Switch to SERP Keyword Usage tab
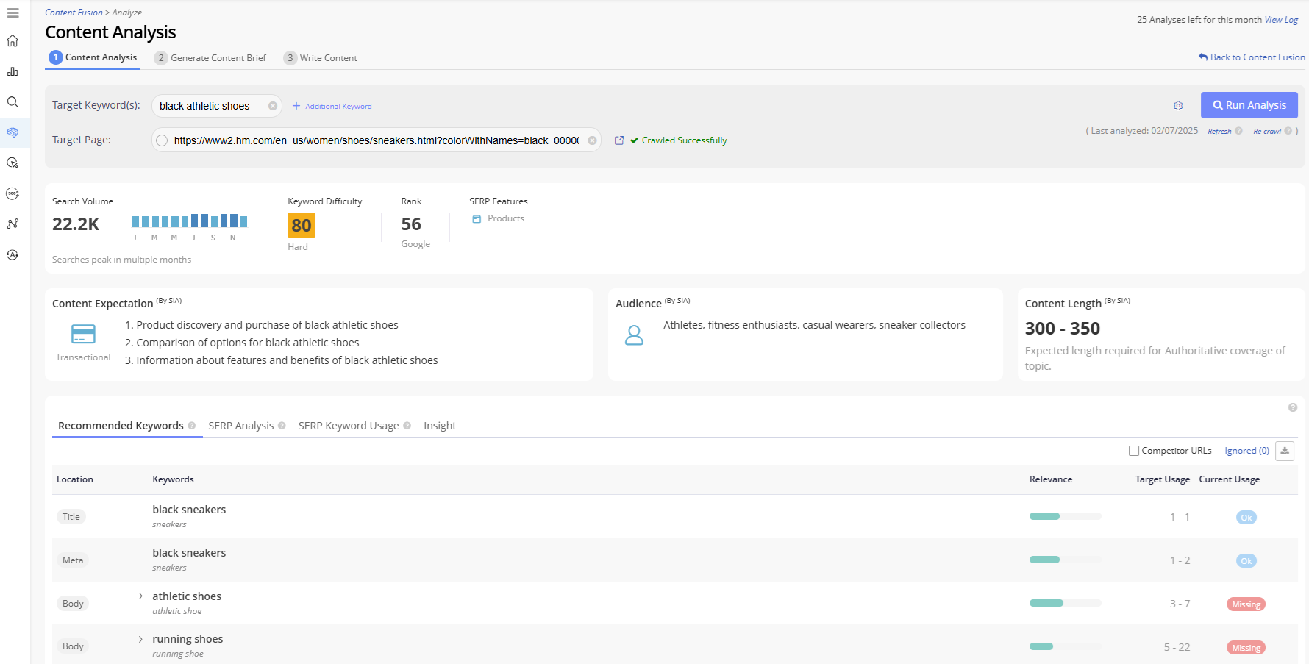This screenshot has height=664, width=1309. [x=348, y=426]
